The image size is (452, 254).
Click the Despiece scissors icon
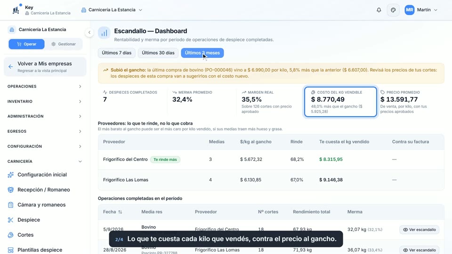coord(11,220)
